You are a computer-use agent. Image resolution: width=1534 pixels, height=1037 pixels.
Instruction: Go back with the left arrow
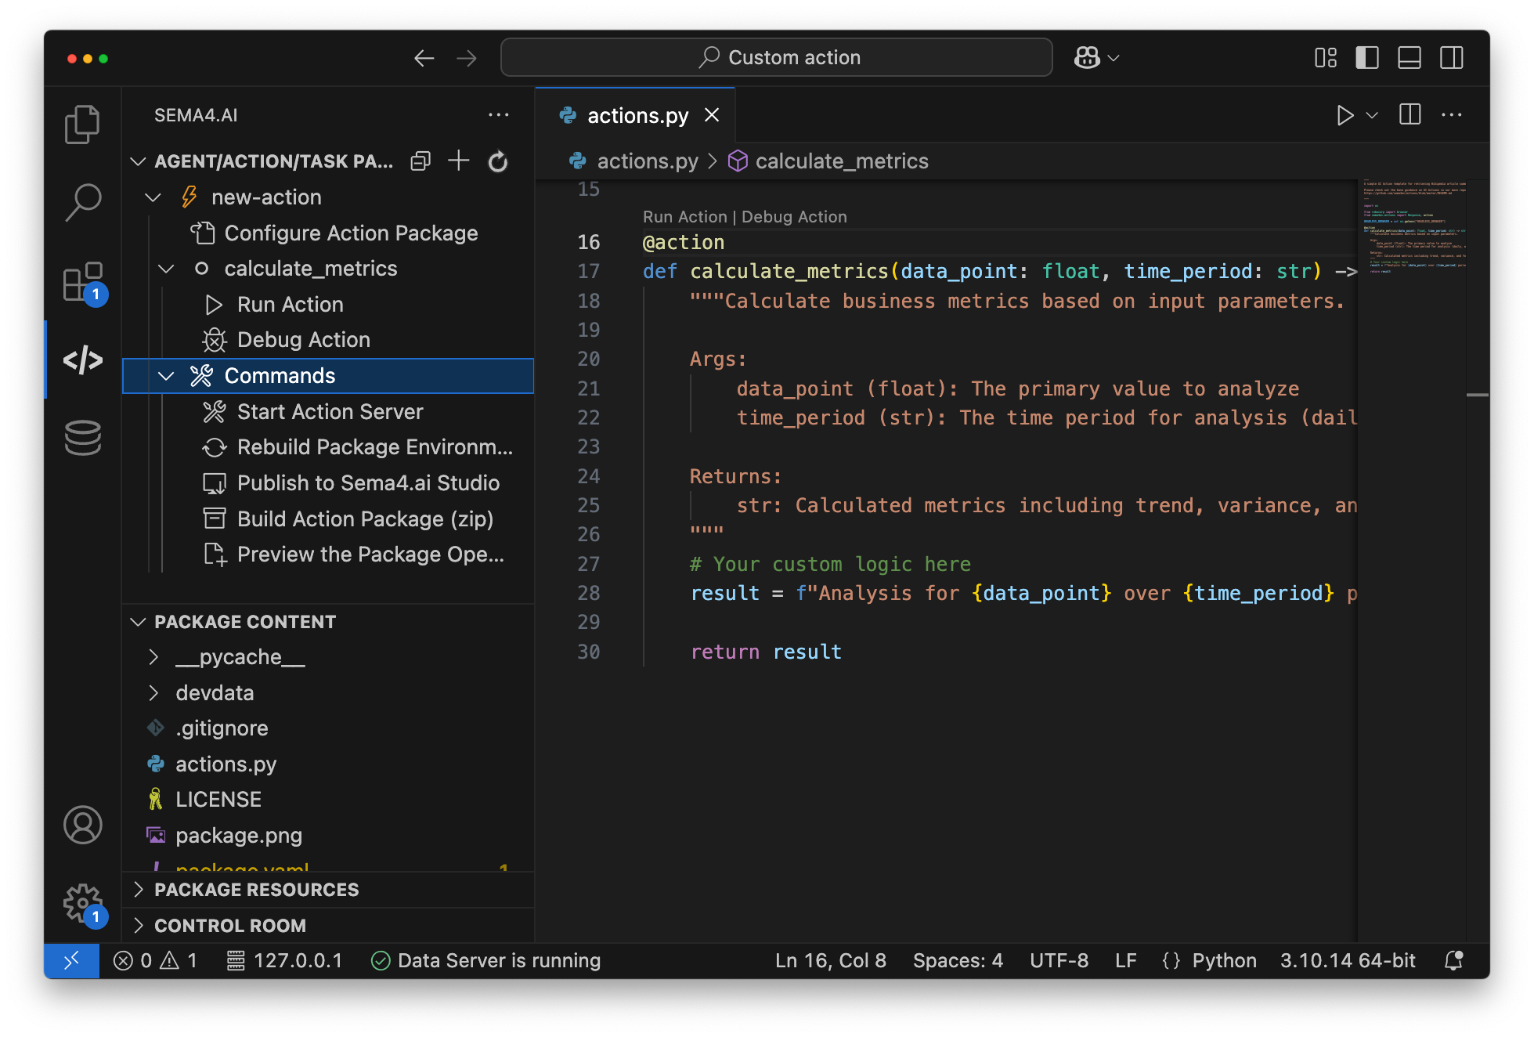tap(424, 58)
